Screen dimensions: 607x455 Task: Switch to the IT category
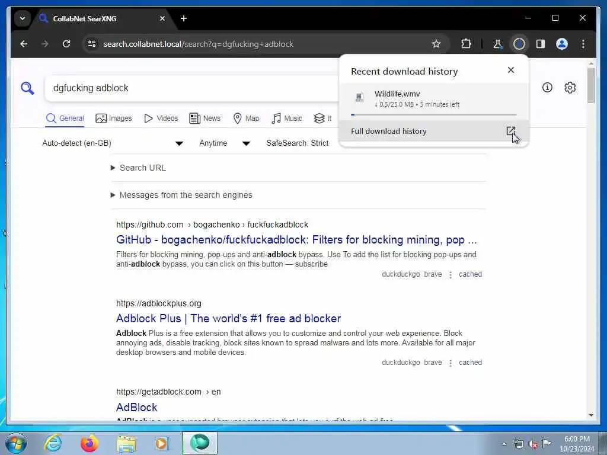323,118
